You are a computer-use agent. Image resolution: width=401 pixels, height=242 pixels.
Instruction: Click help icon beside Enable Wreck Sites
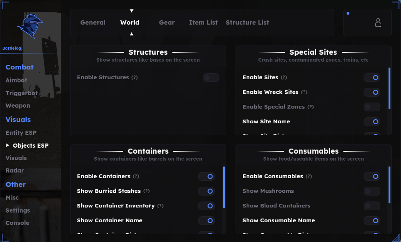point(304,92)
